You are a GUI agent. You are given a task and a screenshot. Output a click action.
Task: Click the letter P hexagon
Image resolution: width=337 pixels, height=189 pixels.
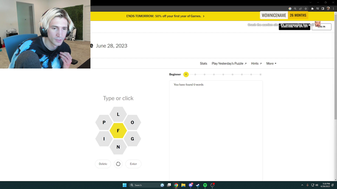pos(104,122)
